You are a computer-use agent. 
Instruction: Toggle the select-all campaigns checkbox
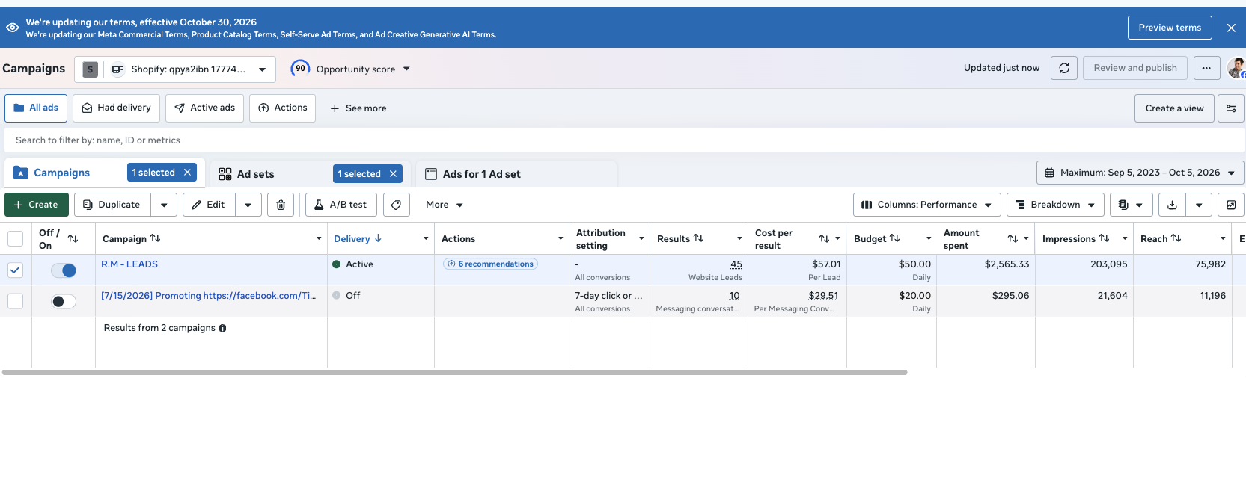pyautogui.click(x=15, y=239)
